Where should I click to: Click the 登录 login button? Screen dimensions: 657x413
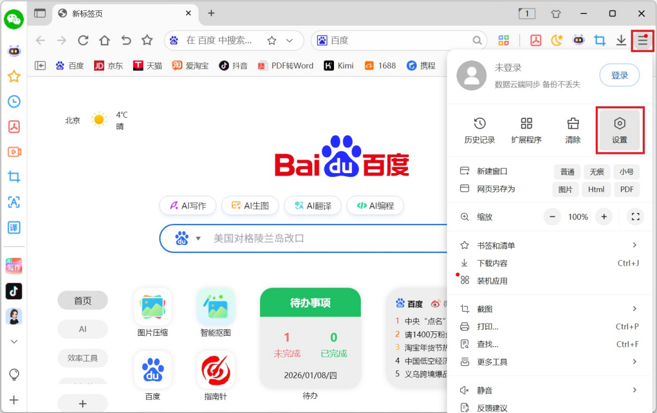point(619,75)
